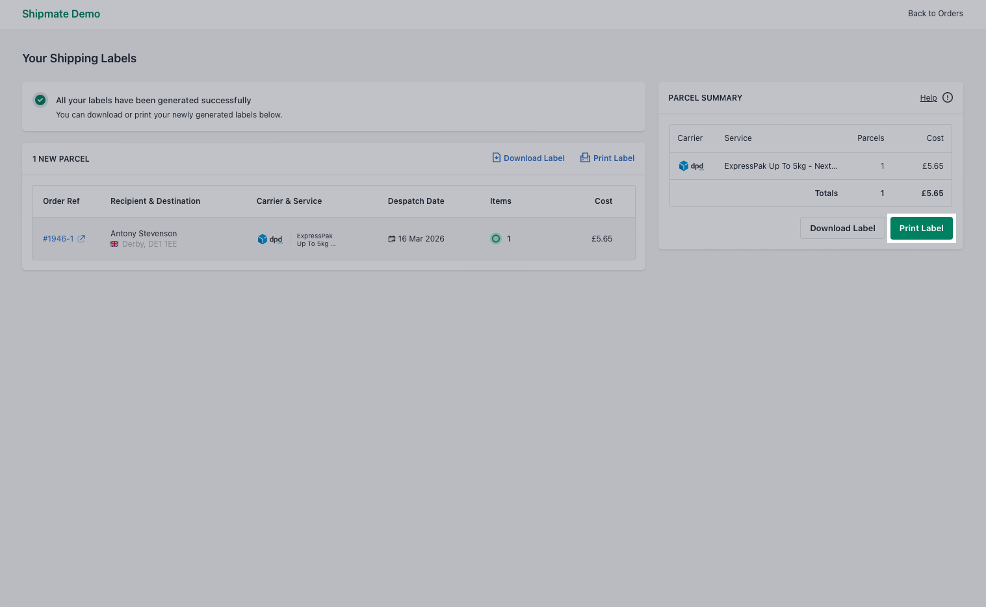Click the Download Label text link above the parcel table

tap(534, 158)
